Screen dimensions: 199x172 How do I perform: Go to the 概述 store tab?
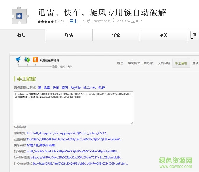click(x=22, y=35)
